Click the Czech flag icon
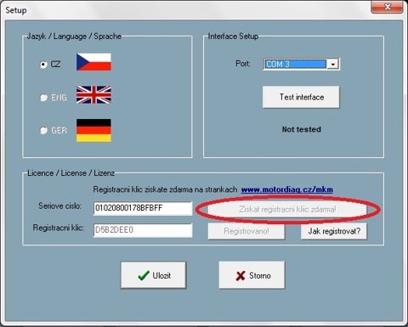Image resolution: width=408 pixels, height=327 pixels. tap(93, 62)
